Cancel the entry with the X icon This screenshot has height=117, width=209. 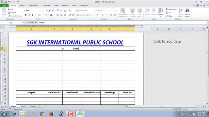coord(29,22)
